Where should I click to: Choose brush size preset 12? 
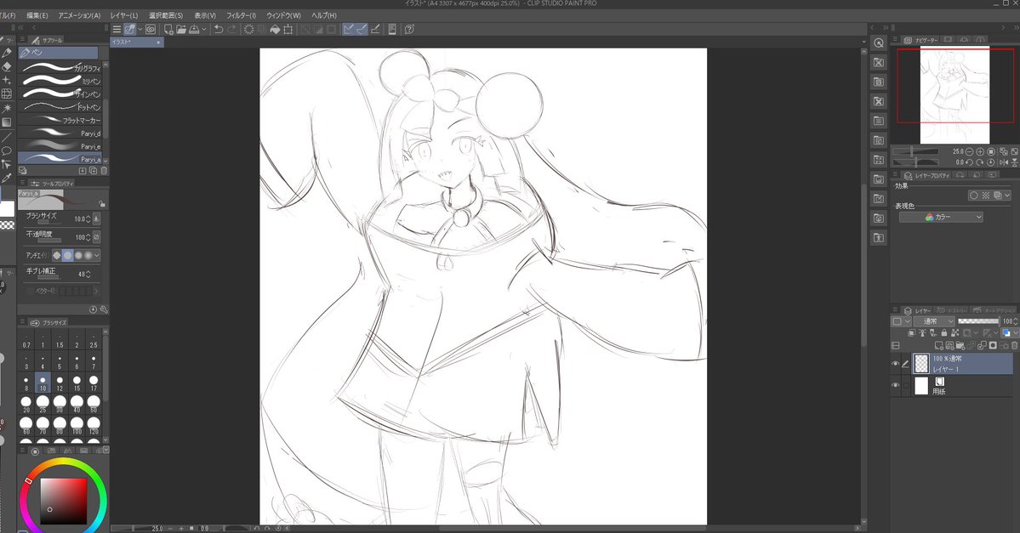pyautogui.click(x=60, y=383)
